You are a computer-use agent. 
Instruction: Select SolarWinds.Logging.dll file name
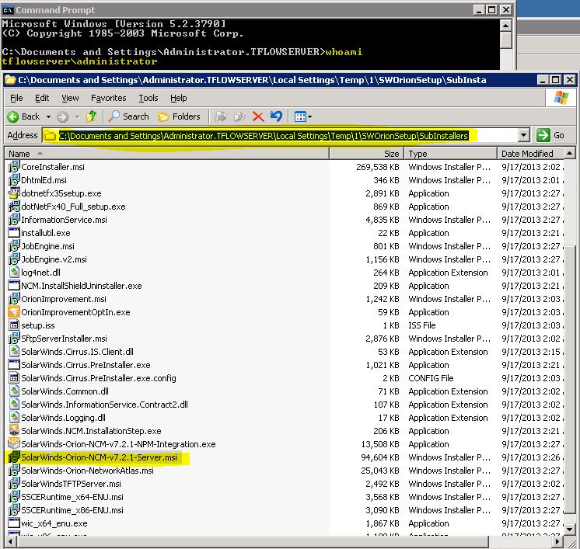[63, 418]
